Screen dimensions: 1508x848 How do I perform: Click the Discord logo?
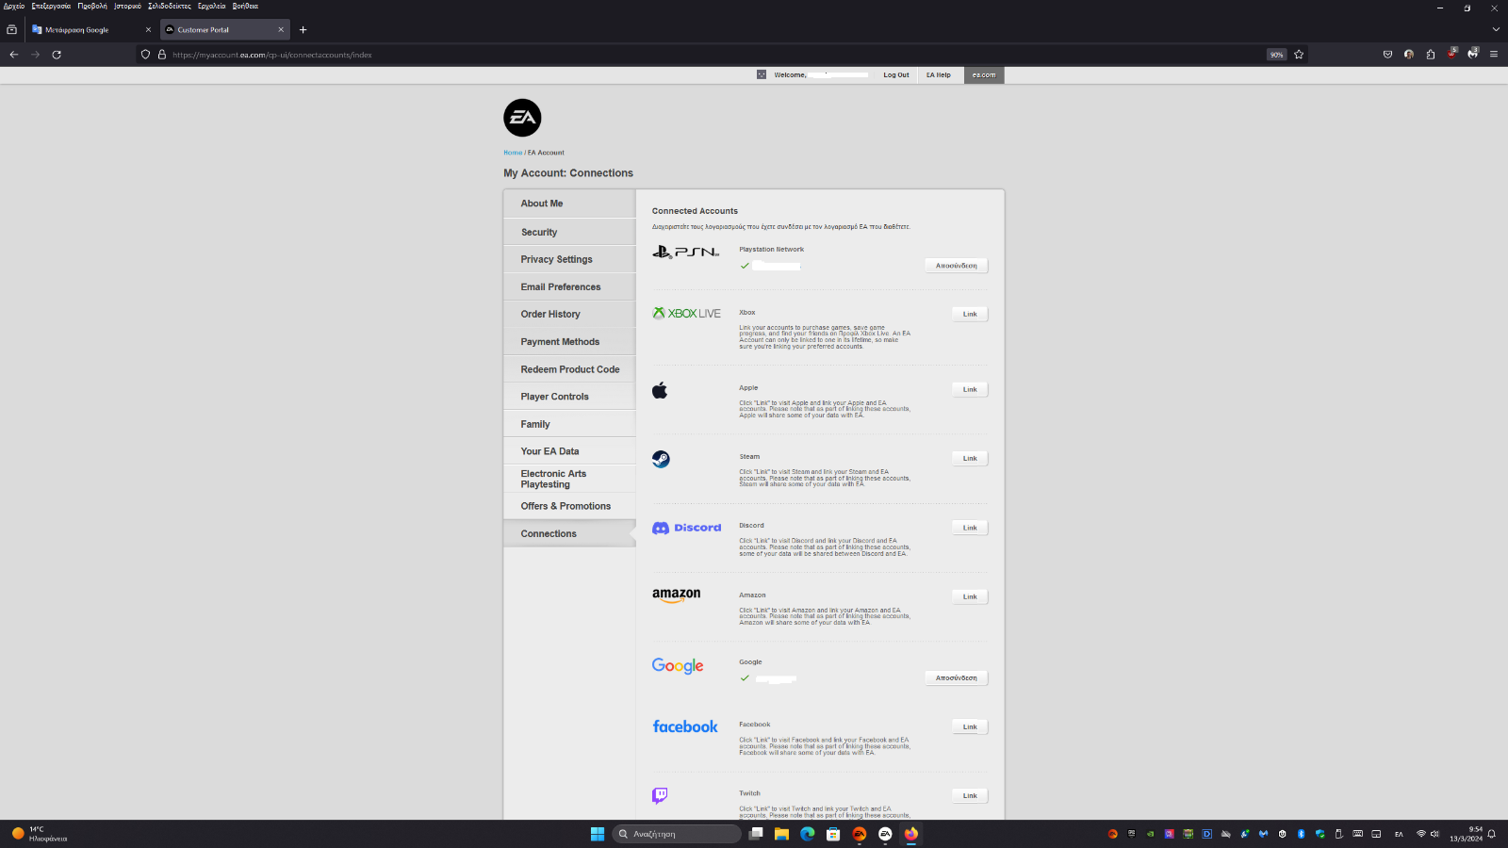tap(687, 528)
